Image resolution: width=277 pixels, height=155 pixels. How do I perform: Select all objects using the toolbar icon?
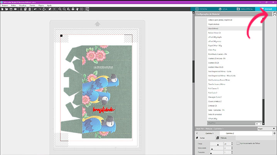(50, 9)
